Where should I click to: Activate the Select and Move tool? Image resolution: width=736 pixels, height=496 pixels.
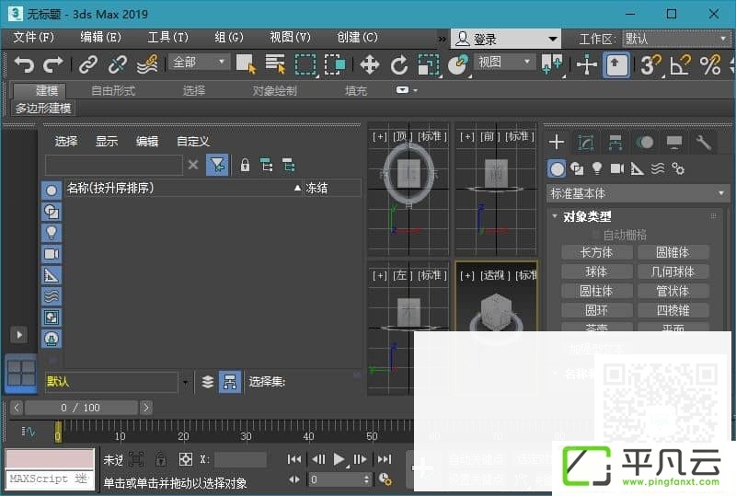tap(370, 64)
